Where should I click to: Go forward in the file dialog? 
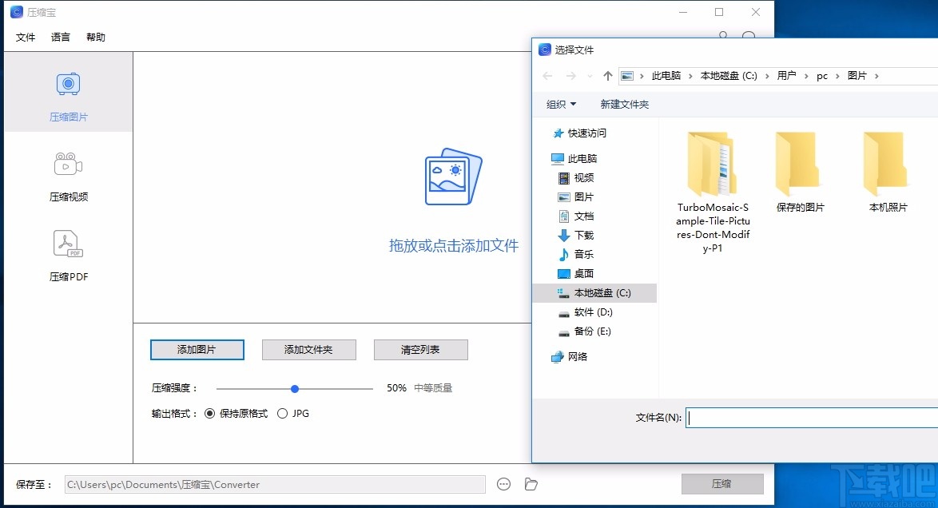570,76
